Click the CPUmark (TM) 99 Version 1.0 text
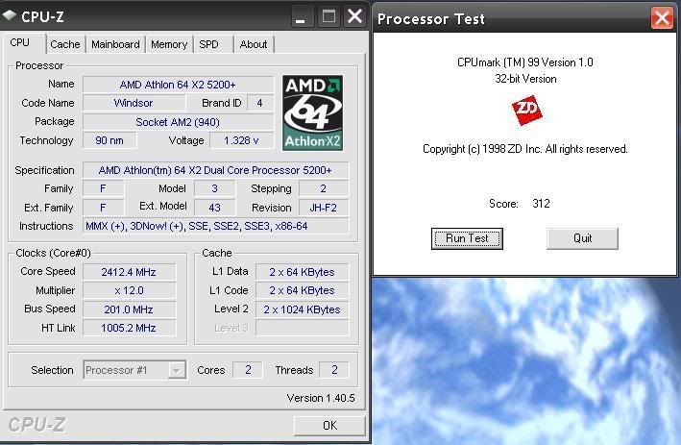The height and width of the screenshot is (445, 681). 525,62
